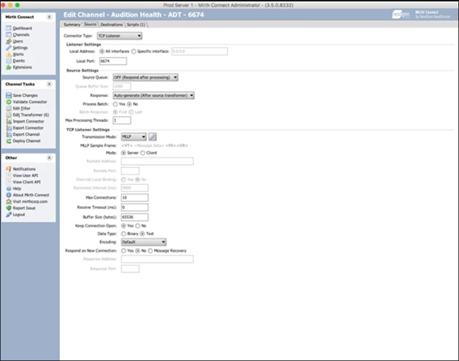Open the Edit Transformer (6) link
Viewport: 459px width, 361px height.
31,115
